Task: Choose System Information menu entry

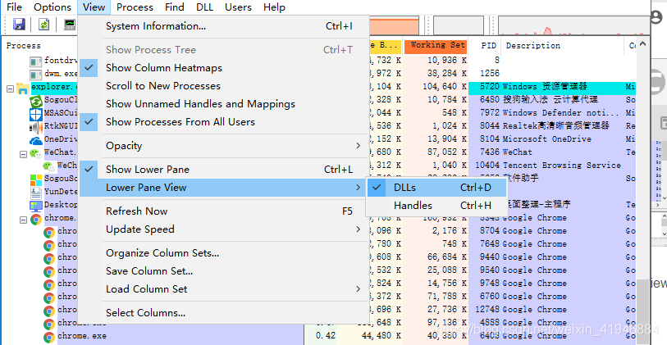Action: (225, 26)
